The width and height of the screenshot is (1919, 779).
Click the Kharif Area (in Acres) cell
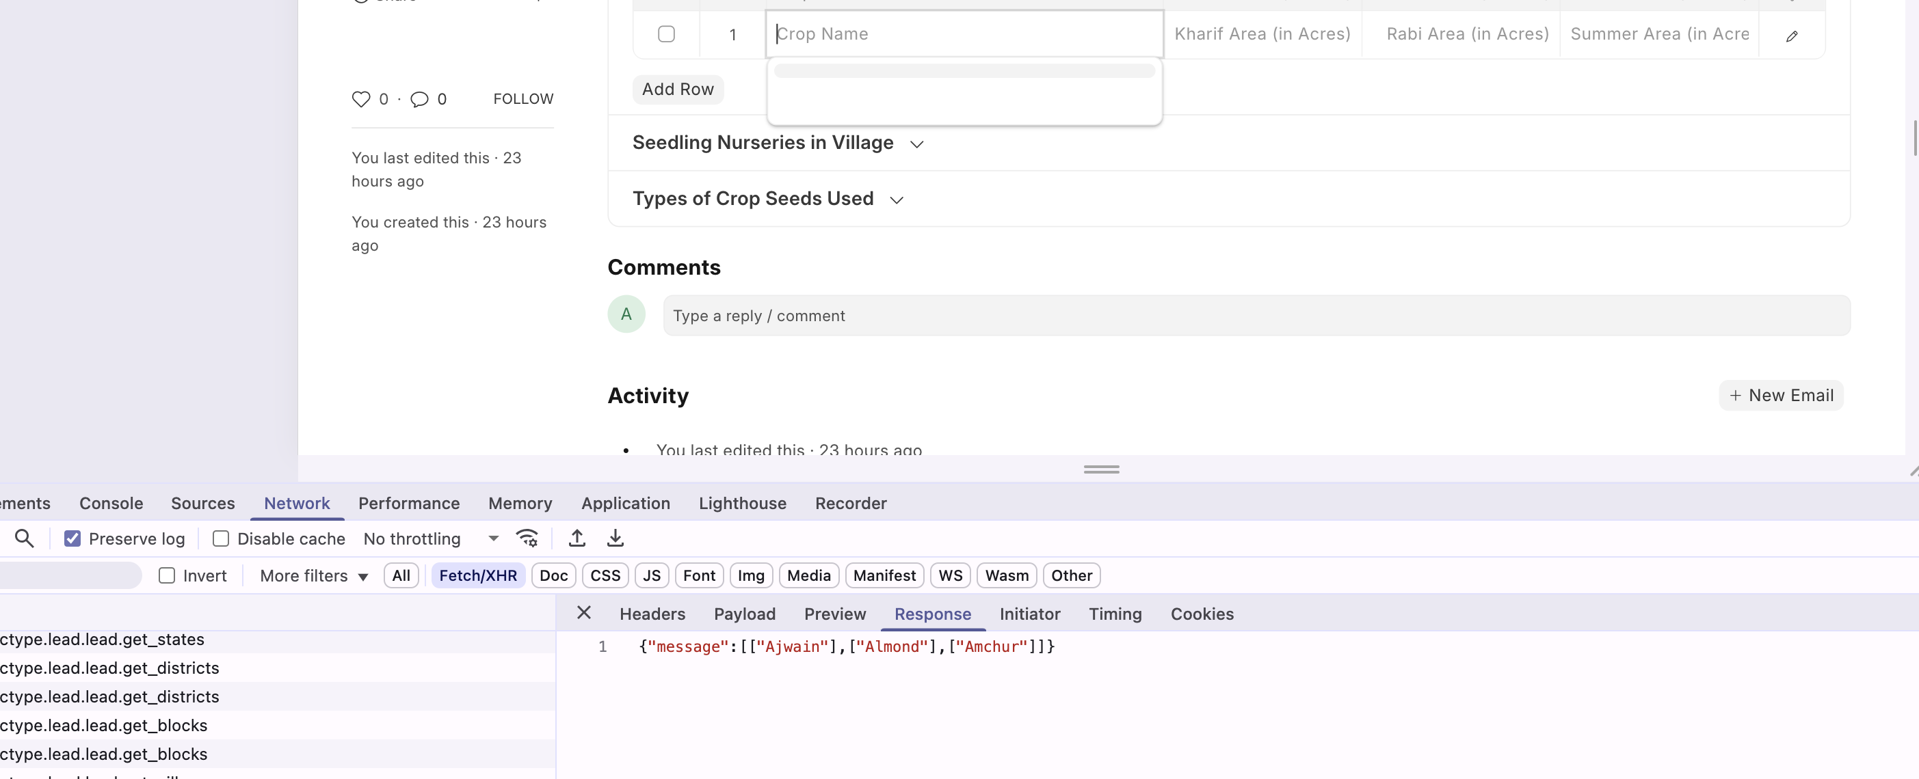[x=1262, y=34]
